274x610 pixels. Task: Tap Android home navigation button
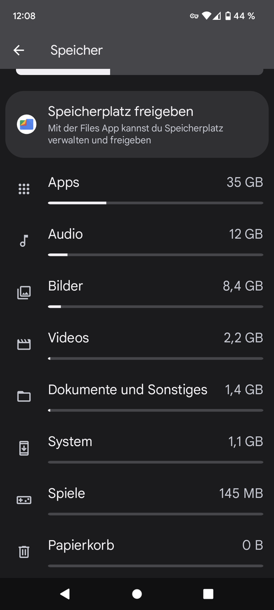[137, 594]
